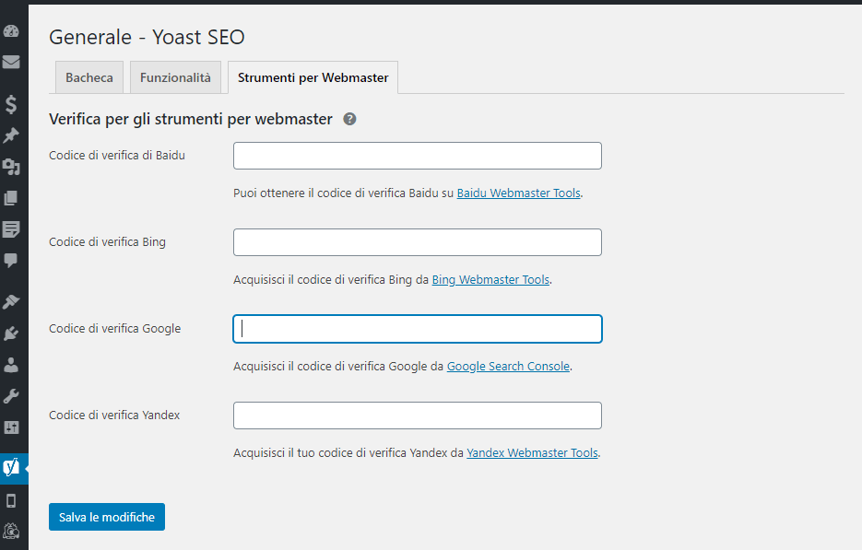Open the Bing Webmaster Tools link
This screenshot has height=550, width=862.
490,280
